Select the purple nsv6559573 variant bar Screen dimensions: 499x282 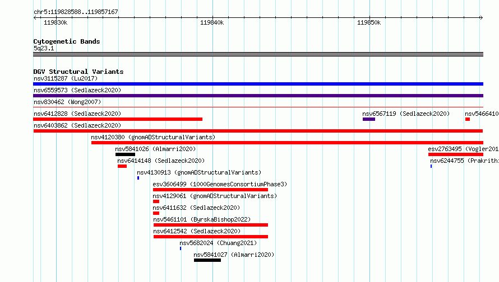coord(258,96)
